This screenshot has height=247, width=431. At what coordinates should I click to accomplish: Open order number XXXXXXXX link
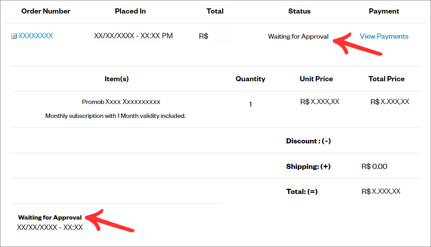tap(36, 36)
